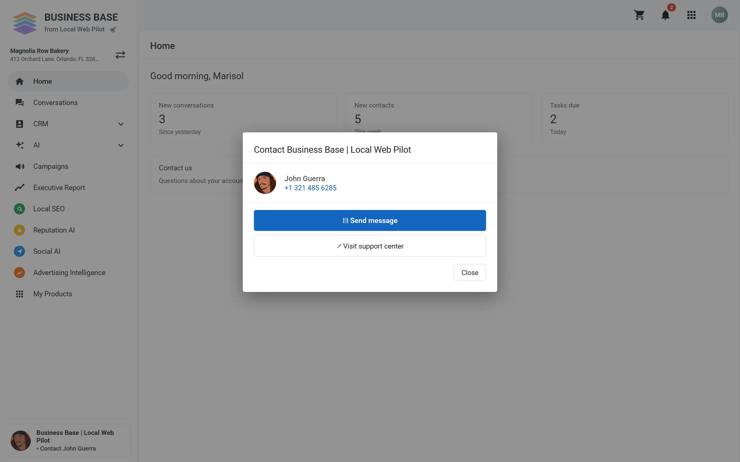The width and height of the screenshot is (740, 462).
Task: Click the Reputation AI star icon
Action: pyautogui.click(x=19, y=230)
